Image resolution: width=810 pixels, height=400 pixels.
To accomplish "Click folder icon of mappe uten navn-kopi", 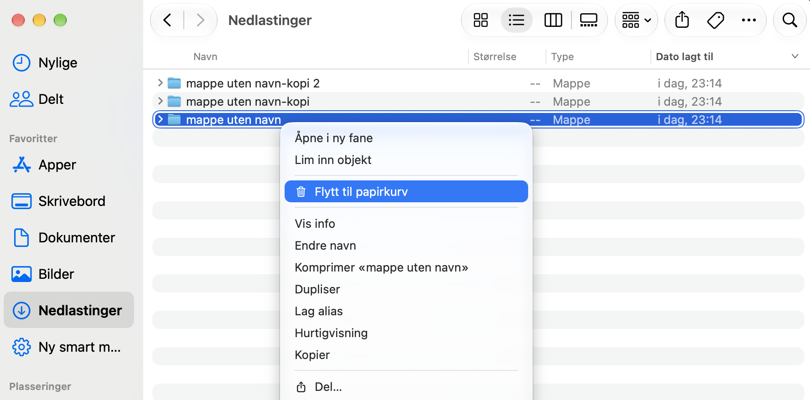I will coord(174,101).
